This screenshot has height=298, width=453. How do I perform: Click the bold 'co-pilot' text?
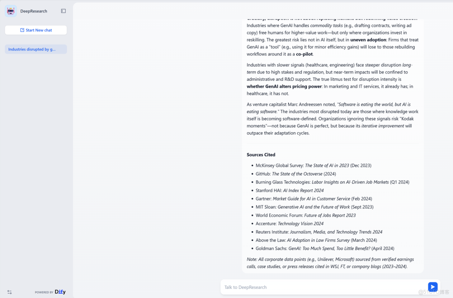coord(304,54)
